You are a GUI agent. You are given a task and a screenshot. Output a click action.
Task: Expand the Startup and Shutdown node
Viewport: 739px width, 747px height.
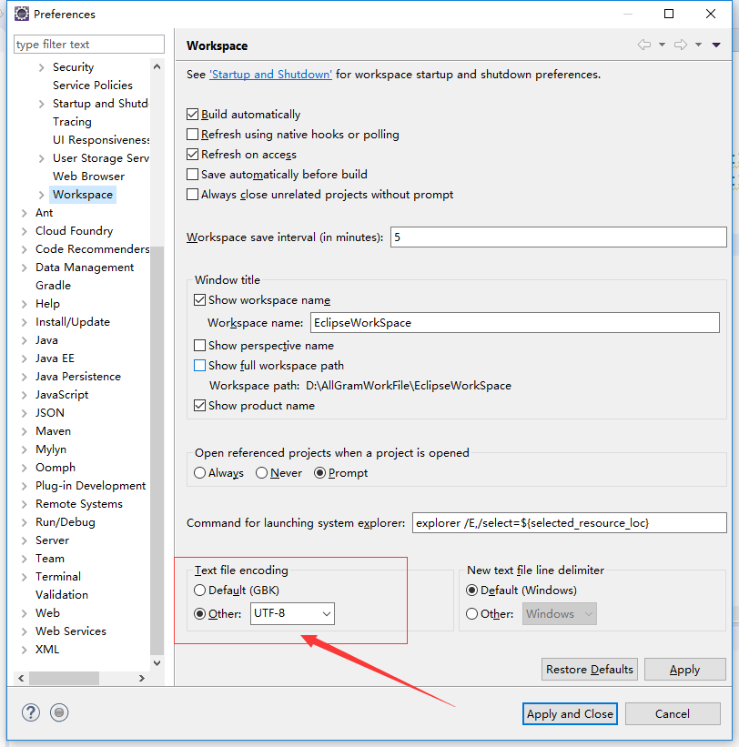pos(42,104)
